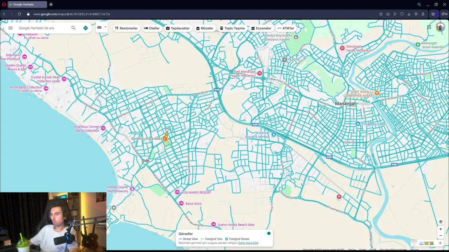449x252 pixels.
Task: Open the Google apps grid
Action: [429, 27]
